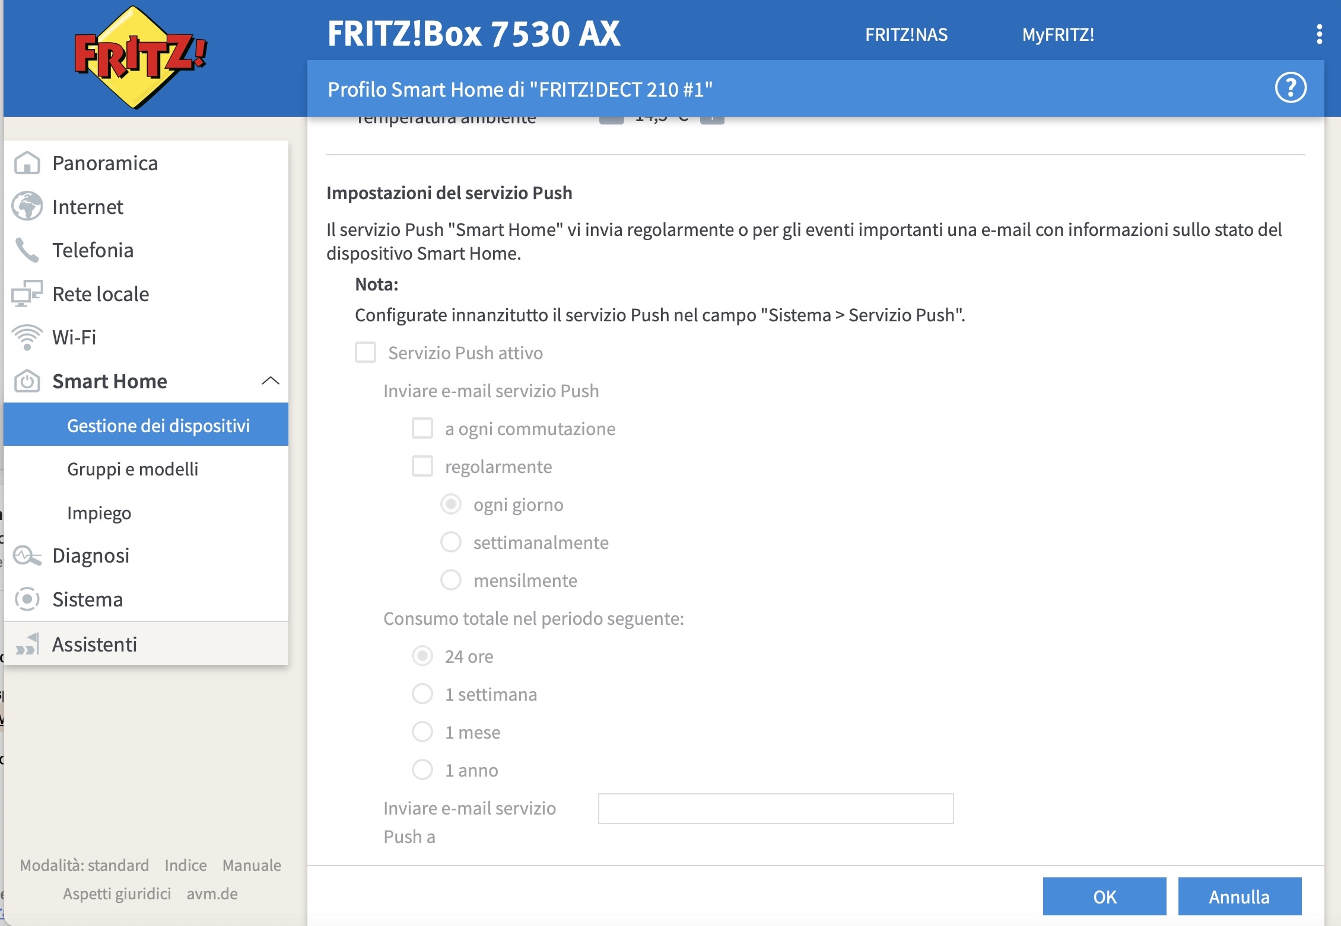The height and width of the screenshot is (926, 1341).
Task: Open the three-dot options menu
Action: point(1319,34)
